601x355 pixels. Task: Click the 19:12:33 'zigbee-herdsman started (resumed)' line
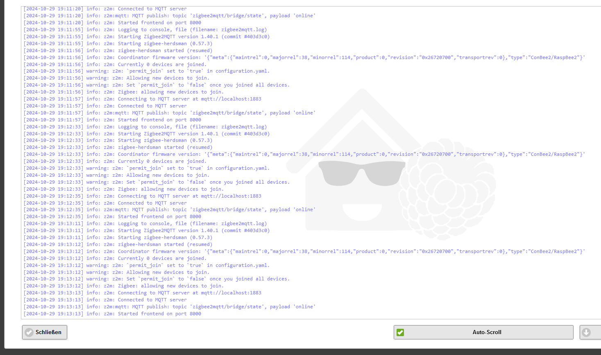pos(118,147)
